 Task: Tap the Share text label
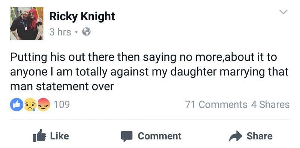[259, 136]
